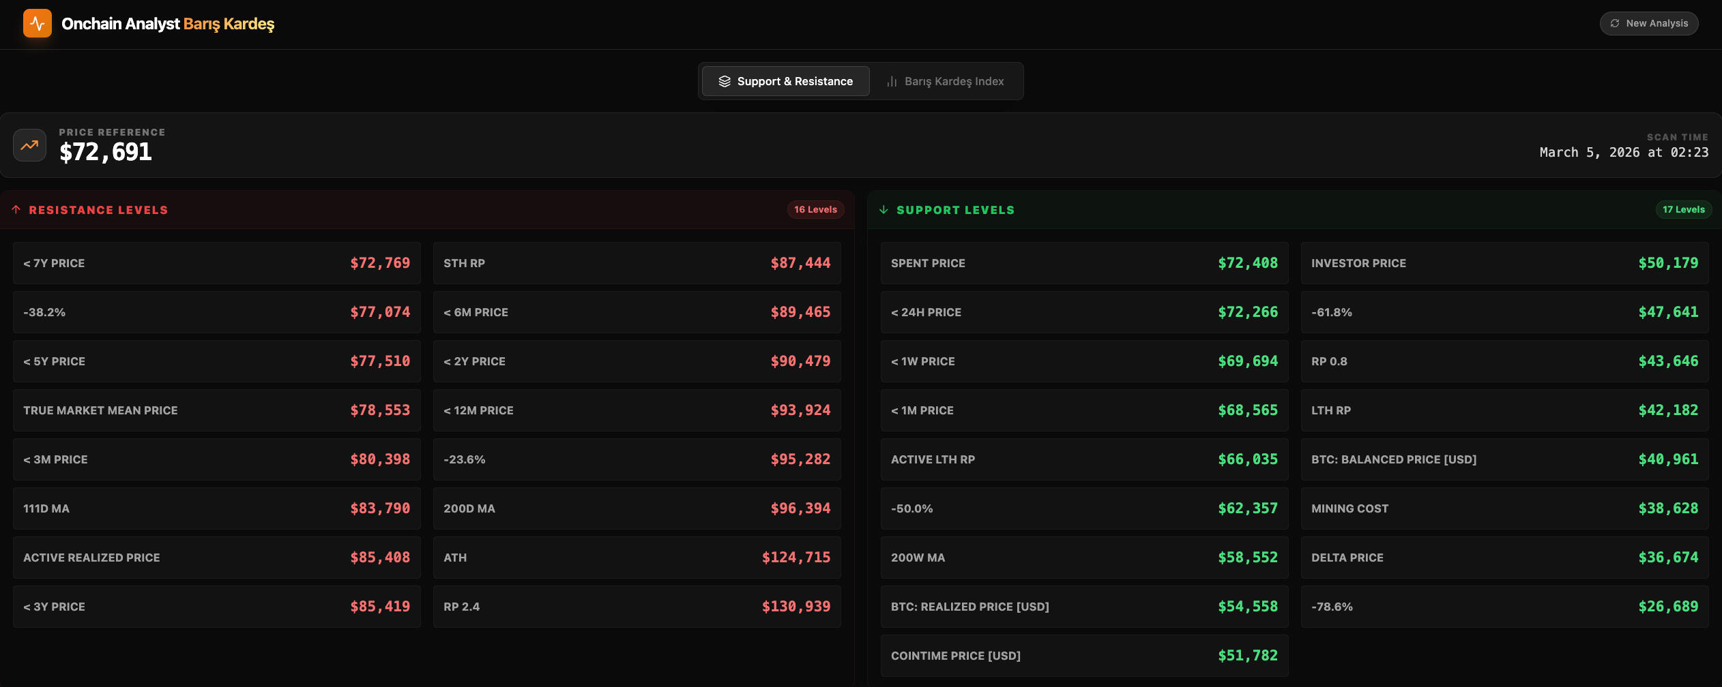This screenshot has height=687, width=1722.
Task: Switch to Support & Resistance tab
Action: (786, 82)
